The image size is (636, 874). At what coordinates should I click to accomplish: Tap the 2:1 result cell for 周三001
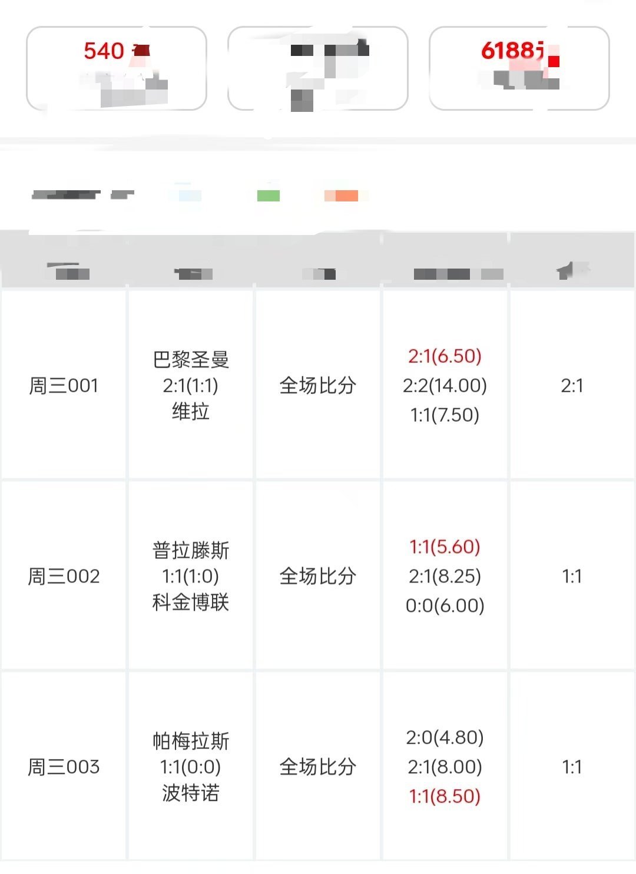coord(572,386)
